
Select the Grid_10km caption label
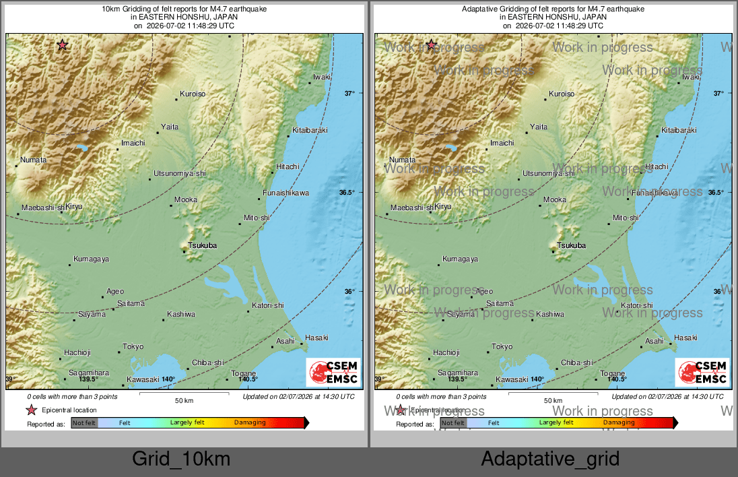(x=181, y=459)
